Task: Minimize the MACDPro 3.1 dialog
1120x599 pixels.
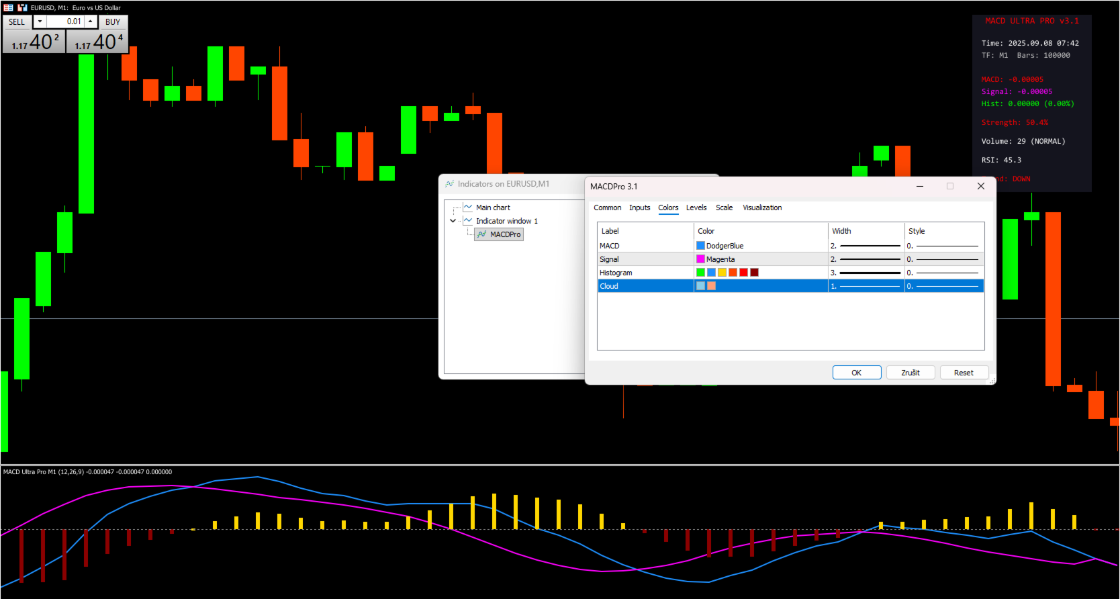Action: point(919,186)
